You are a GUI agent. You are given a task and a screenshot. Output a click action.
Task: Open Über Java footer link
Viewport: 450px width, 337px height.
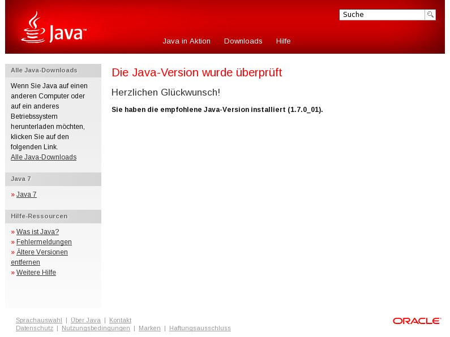pos(86,320)
